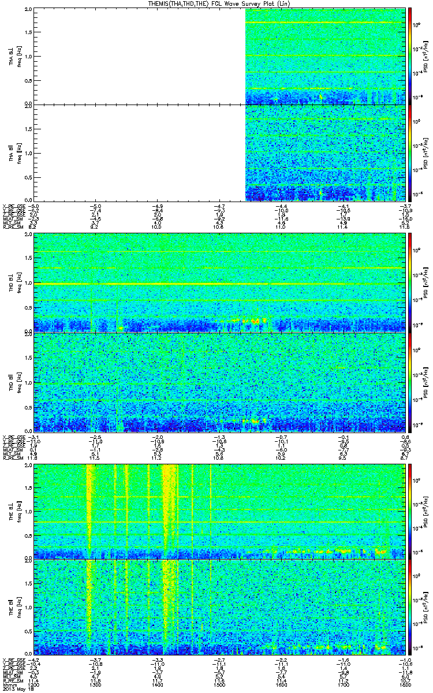433x693 pixels.
Task: Click the THD BL PSD color bar
Action: [410, 282]
